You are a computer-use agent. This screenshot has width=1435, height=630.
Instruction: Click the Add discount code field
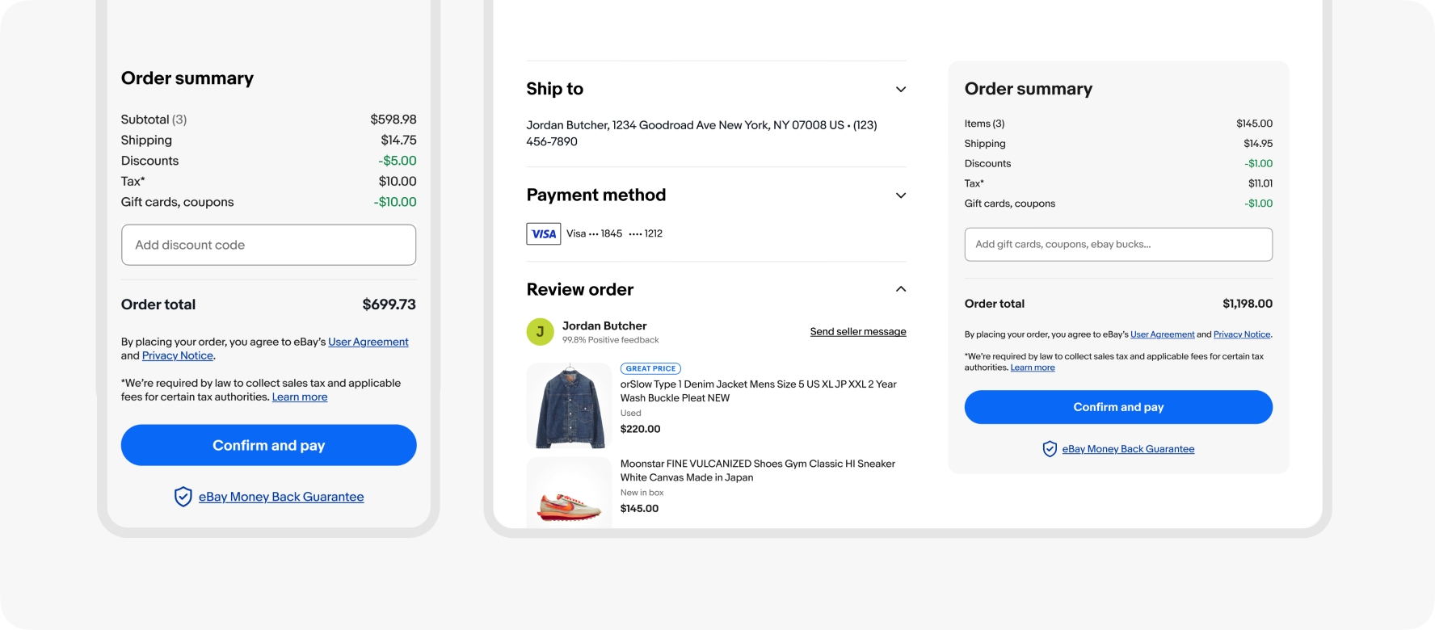coord(268,245)
